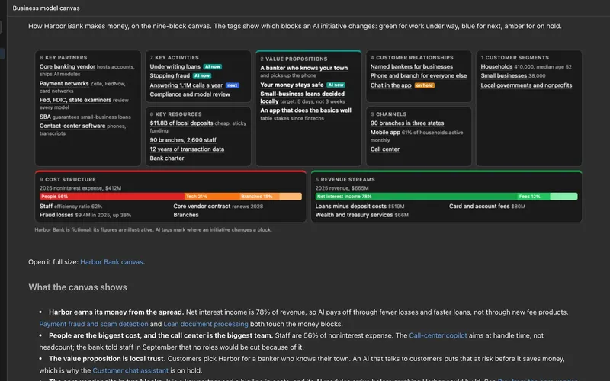Click Phone and branch for everyone else
This screenshot has height=381, width=610.
click(419, 75)
